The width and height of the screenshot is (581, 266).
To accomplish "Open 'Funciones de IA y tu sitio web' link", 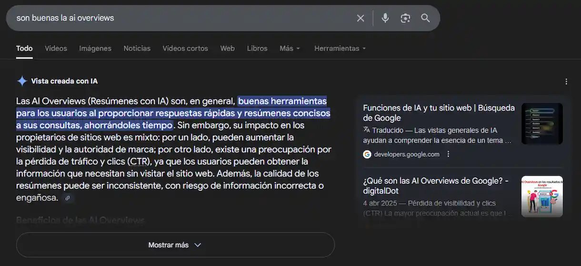I will [x=438, y=113].
